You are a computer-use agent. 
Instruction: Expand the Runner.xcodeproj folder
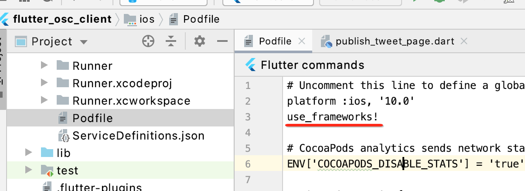(x=44, y=83)
